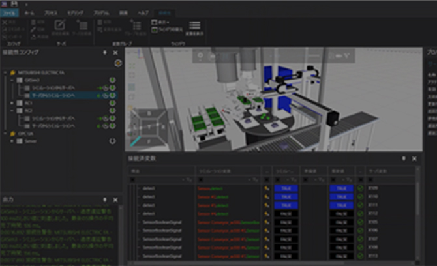Toggle the GXSim3 connection status icon
The height and width of the screenshot is (266, 437).
(112, 80)
